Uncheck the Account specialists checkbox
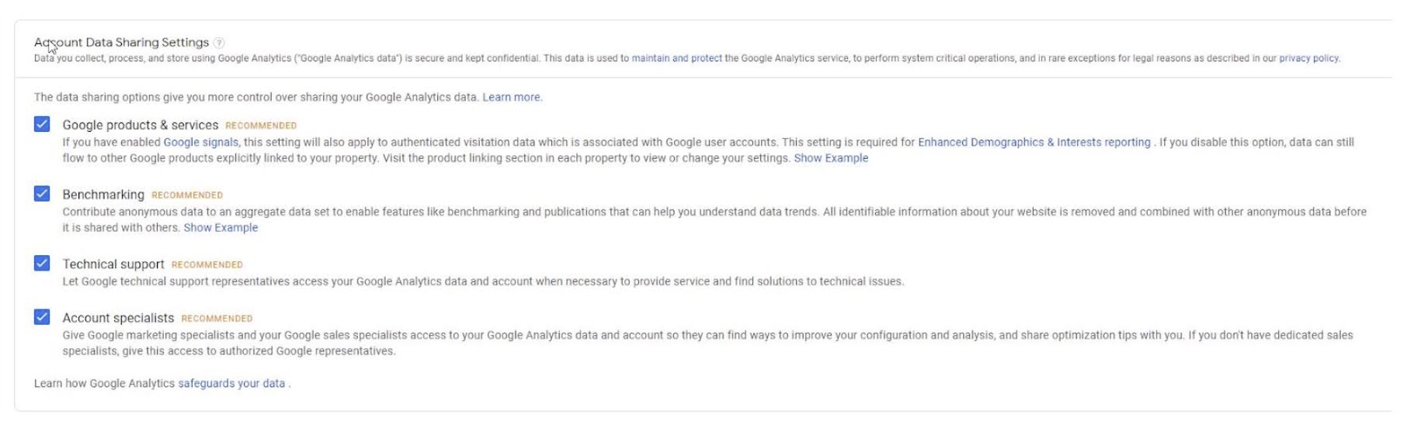The height and width of the screenshot is (442, 1421). pyautogui.click(x=42, y=317)
